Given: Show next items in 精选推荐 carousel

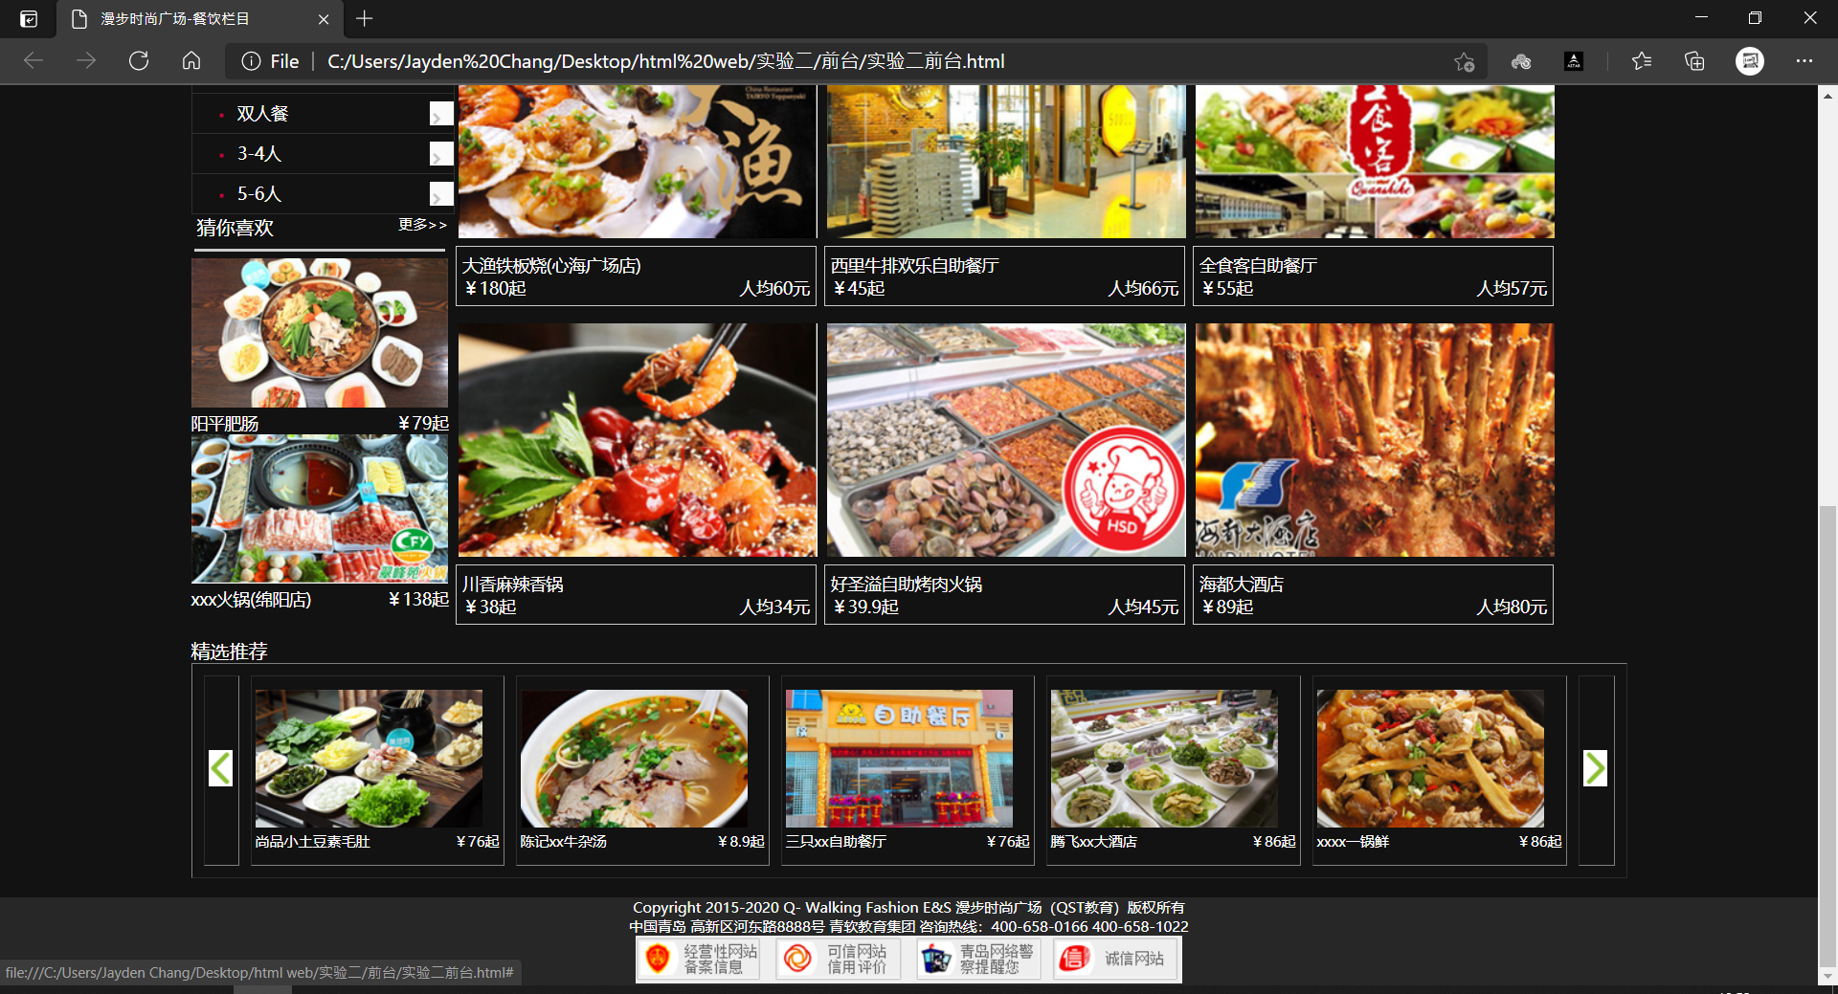Looking at the screenshot, I should (1595, 768).
